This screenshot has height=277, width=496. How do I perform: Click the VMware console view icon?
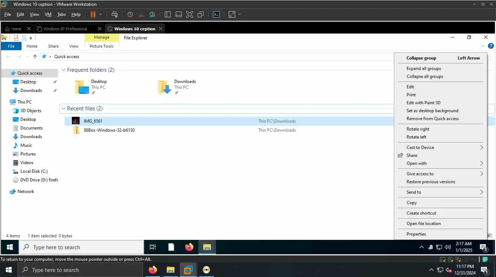tap(216, 14)
